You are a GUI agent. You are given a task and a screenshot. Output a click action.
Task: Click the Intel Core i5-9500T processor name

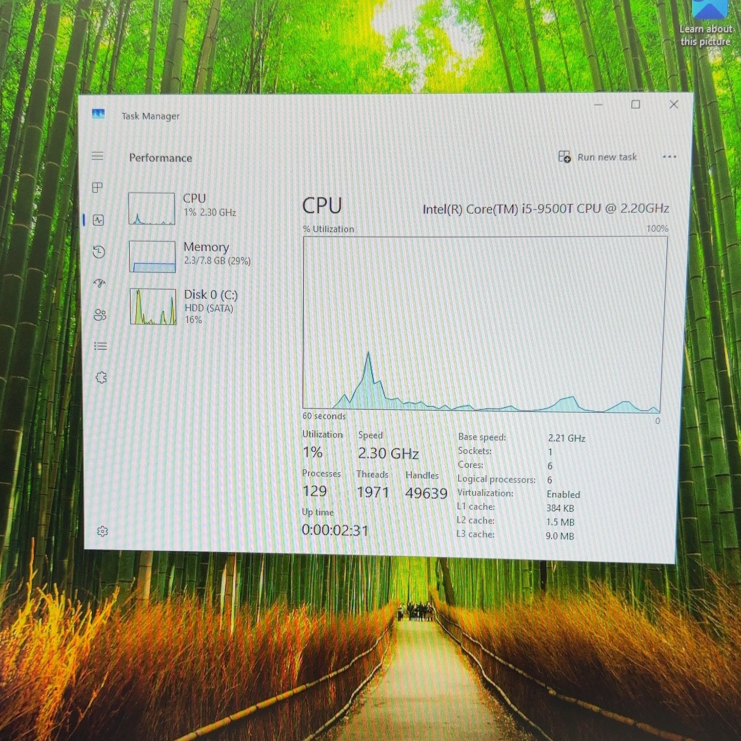[x=546, y=209]
